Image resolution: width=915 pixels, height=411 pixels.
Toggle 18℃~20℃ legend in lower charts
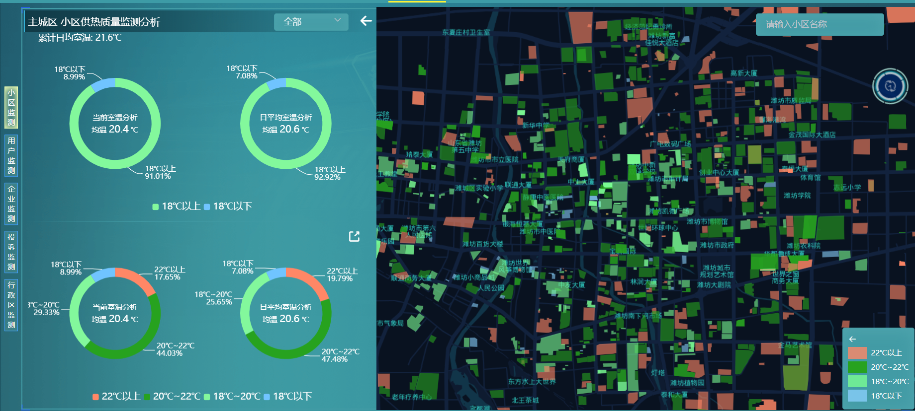pos(232,397)
